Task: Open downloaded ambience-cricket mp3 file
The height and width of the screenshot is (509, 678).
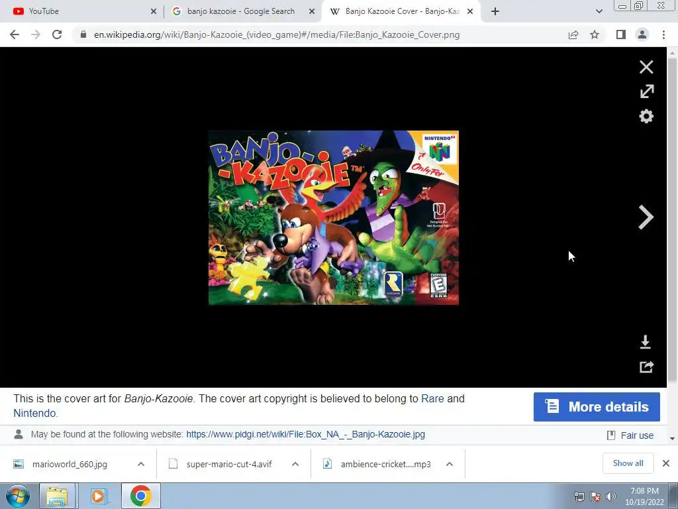Action: tap(385, 464)
